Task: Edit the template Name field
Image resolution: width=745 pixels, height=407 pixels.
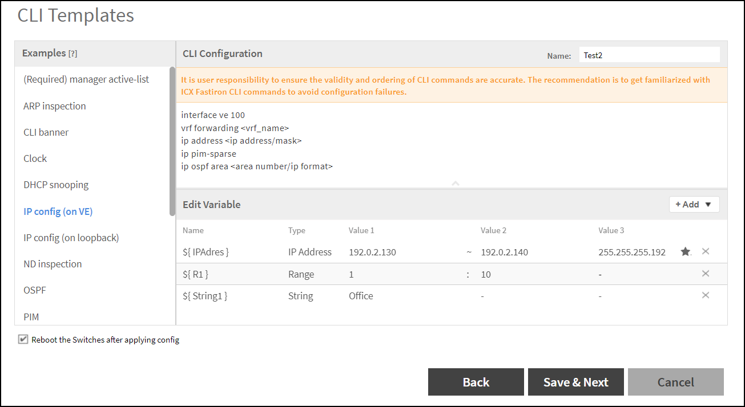Action: 649,55
